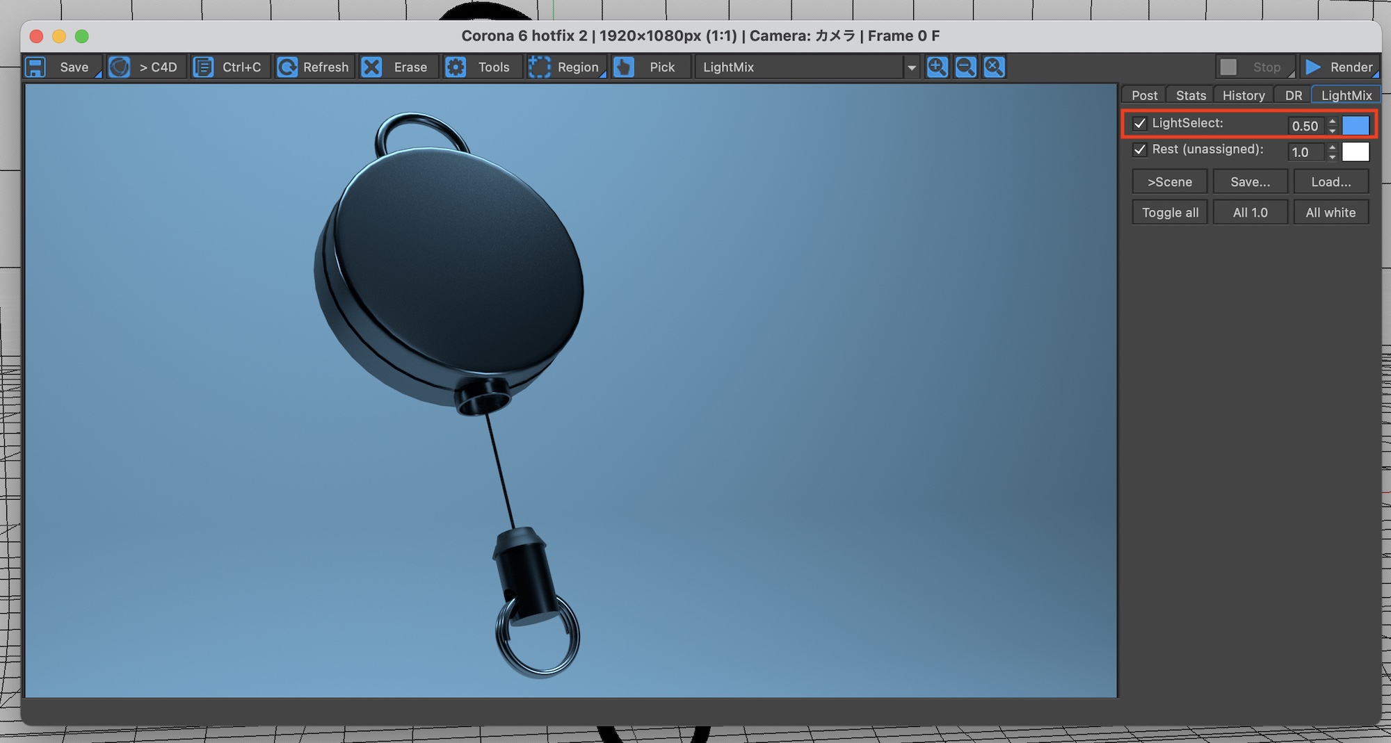Open the LightMix render pass dropdown
Viewport: 1391px width, 743px height.
911,67
